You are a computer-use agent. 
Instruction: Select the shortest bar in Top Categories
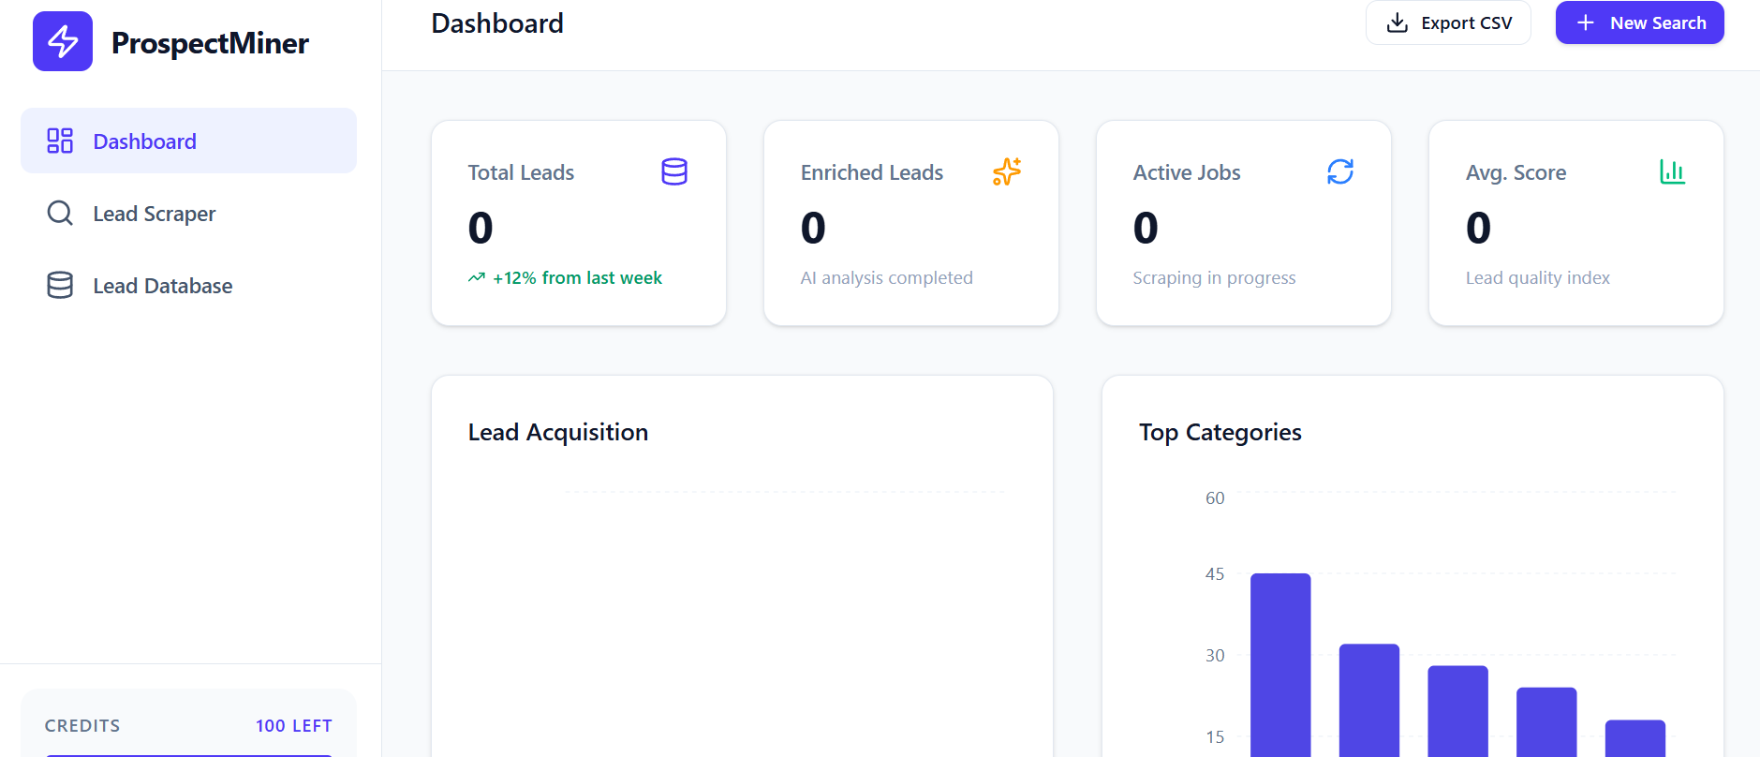[x=1635, y=738]
